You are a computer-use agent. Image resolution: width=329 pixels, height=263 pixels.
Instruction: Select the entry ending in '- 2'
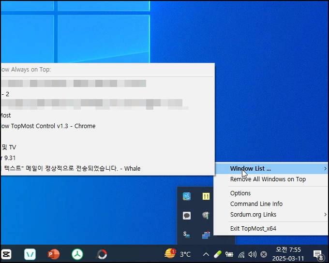click(x=107, y=94)
